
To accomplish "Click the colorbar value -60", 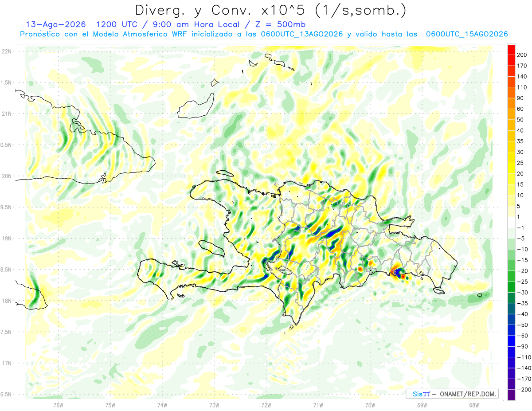I will [522, 336].
